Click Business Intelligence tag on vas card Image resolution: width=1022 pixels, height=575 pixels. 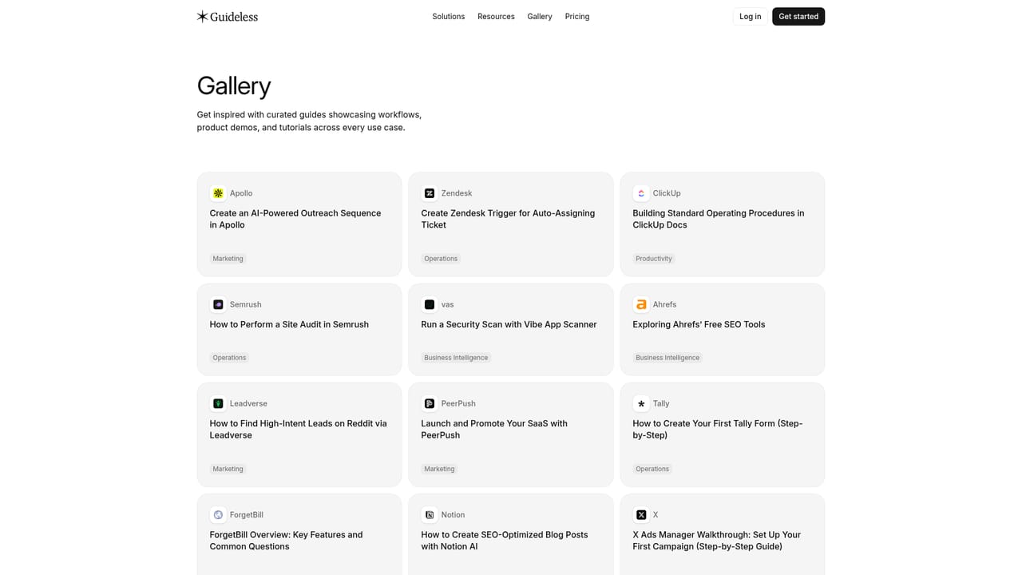(x=456, y=358)
